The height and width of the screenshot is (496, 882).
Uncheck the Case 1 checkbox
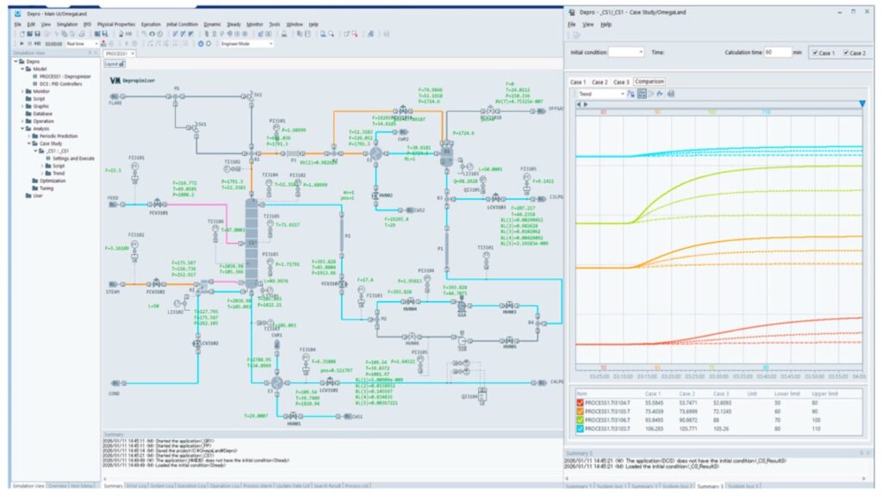(x=815, y=53)
